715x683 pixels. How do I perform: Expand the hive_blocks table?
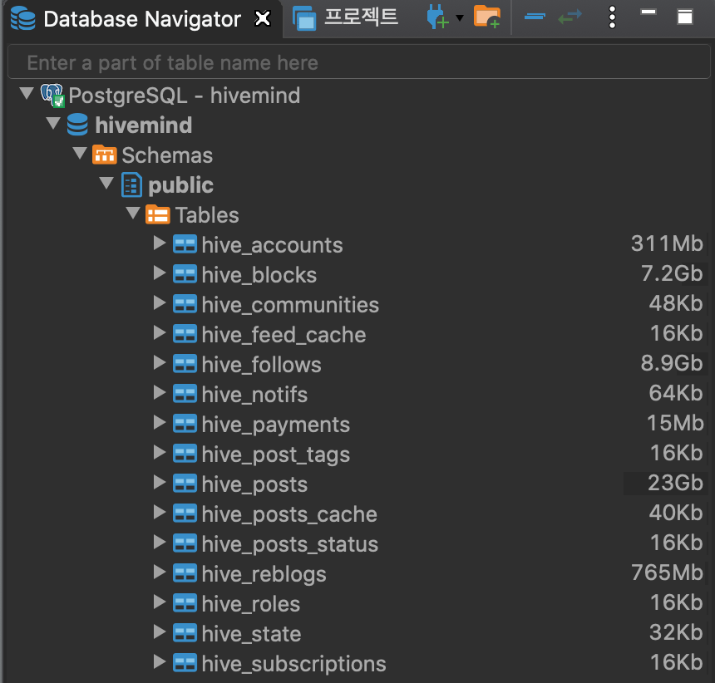[x=159, y=273]
